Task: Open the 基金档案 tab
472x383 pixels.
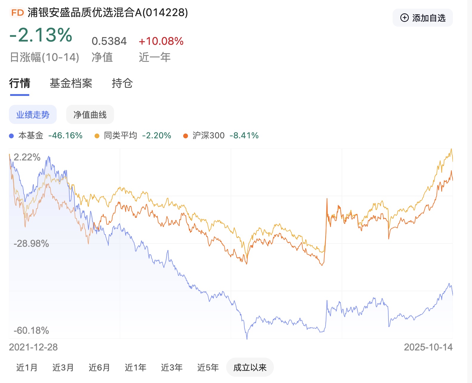Action: coord(71,83)
